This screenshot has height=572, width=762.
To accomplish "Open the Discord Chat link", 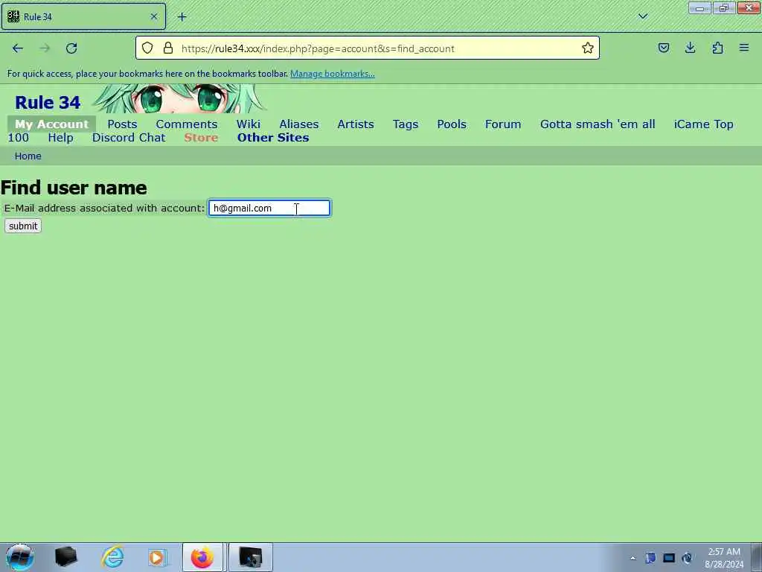I will [129, 138].
